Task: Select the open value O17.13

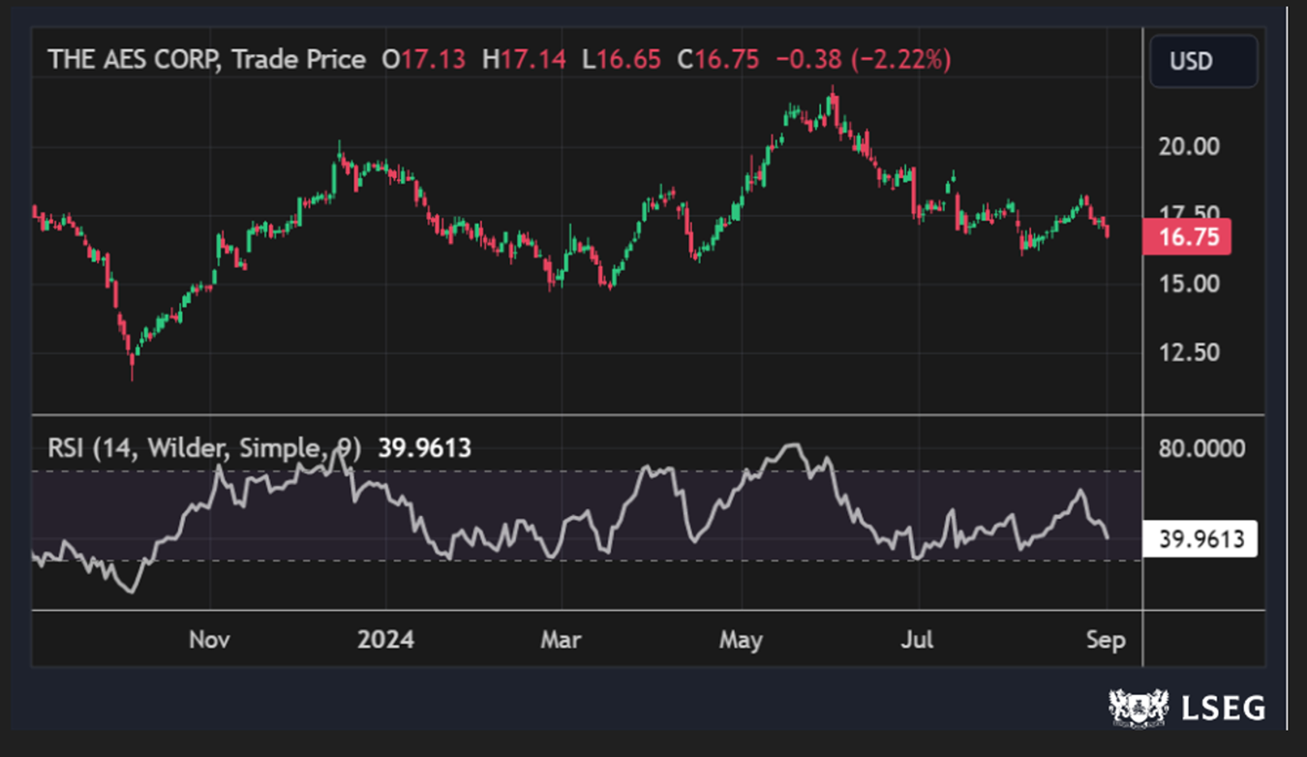Action: [x=424, y=59]
